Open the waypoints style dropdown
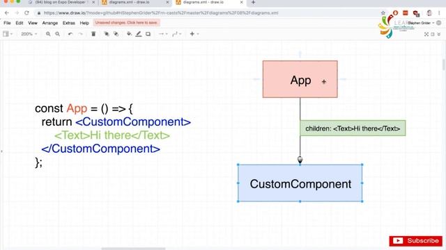This screenshot has height=250, width=446. coord(176,34)
